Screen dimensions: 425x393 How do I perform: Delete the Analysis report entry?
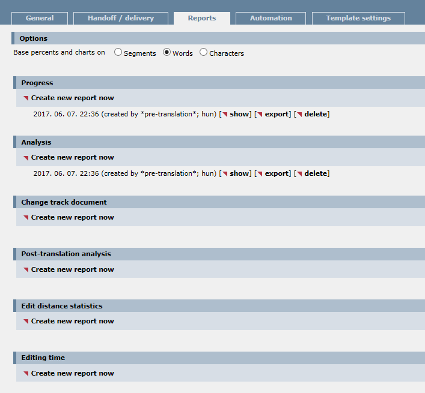coord(316,173)
